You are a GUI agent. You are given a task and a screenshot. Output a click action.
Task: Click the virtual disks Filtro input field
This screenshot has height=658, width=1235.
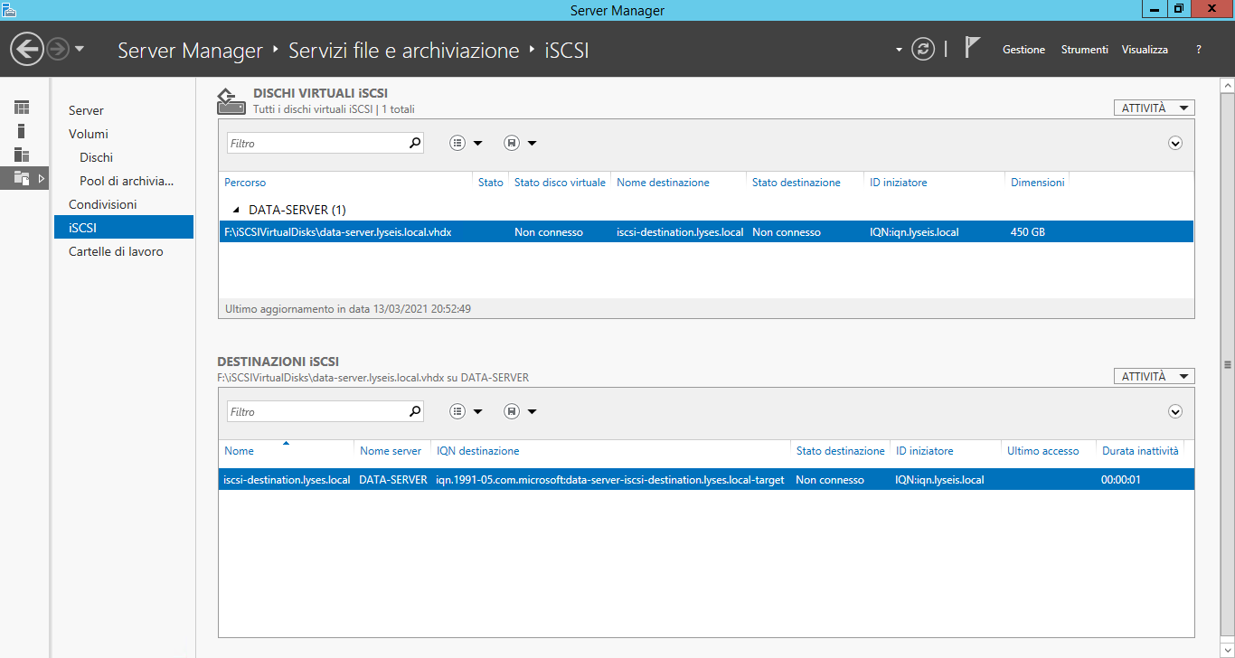tap(316, 143)
